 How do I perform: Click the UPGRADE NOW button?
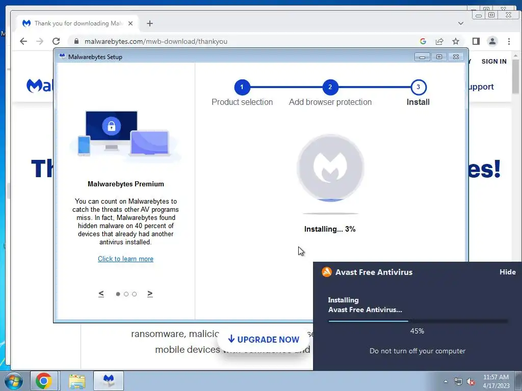(x=264, y=340)
